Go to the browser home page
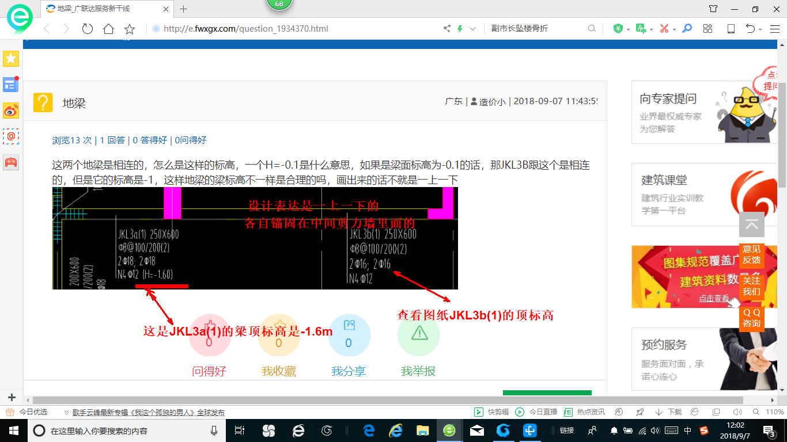Image resolution: width=787 pixels, height=442 pixels. tap(108, 29)
